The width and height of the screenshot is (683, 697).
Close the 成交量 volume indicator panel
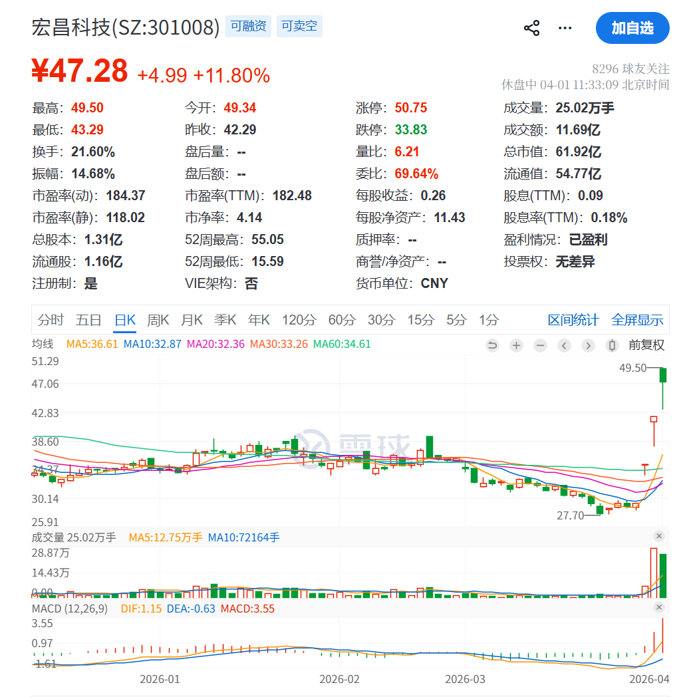[x=659, y=536]
